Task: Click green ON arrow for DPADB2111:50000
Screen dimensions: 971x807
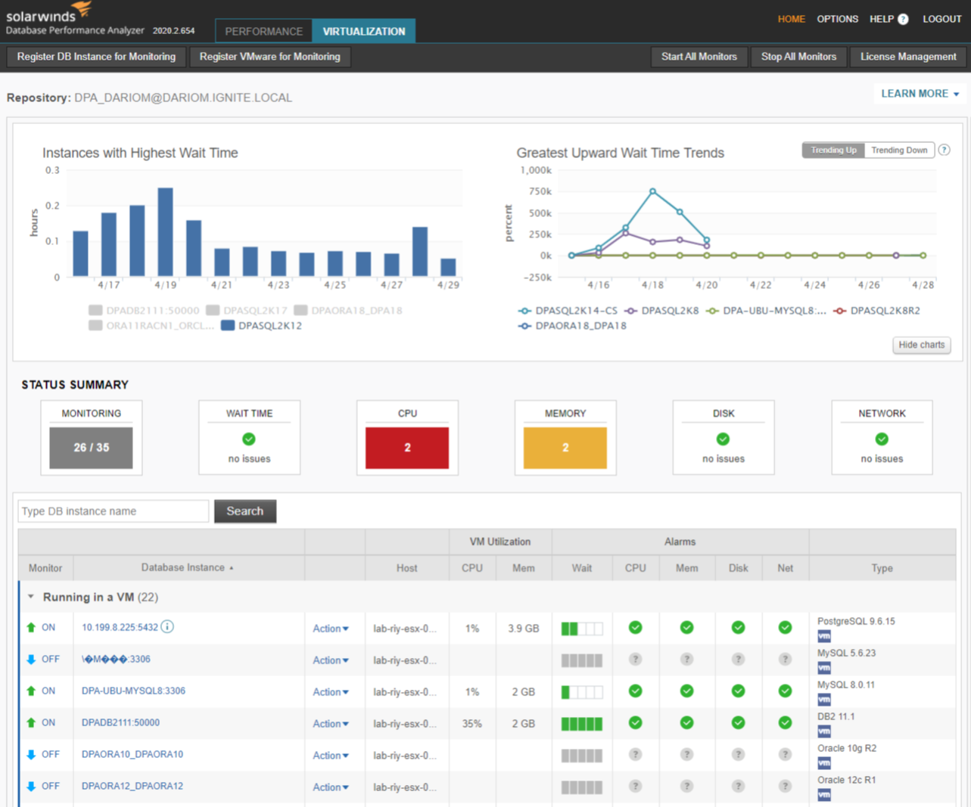Action: [31, 723]
